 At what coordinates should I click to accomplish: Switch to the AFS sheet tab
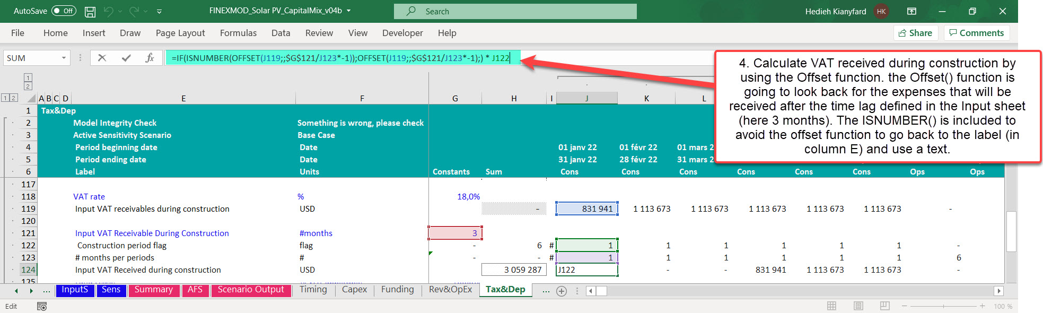coord(195,290)
